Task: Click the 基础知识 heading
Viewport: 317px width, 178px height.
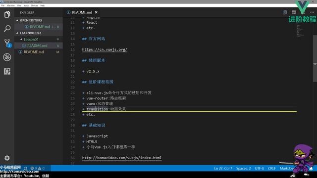Action: [94, 125]
